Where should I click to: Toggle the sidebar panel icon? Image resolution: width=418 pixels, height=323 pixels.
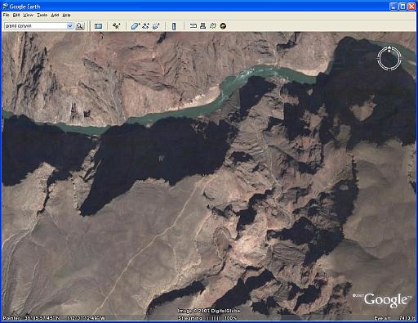point(98,26)
